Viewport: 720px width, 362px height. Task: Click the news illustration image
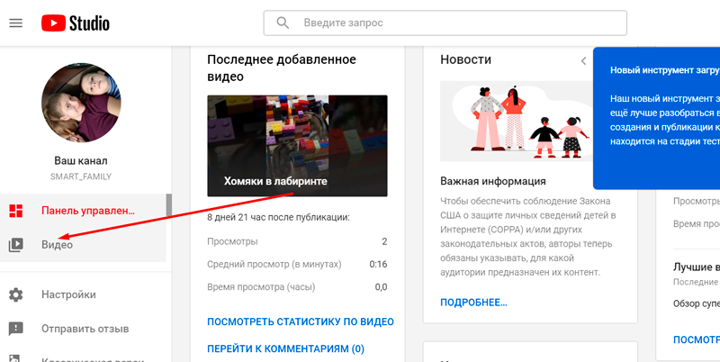pos(516,122)
